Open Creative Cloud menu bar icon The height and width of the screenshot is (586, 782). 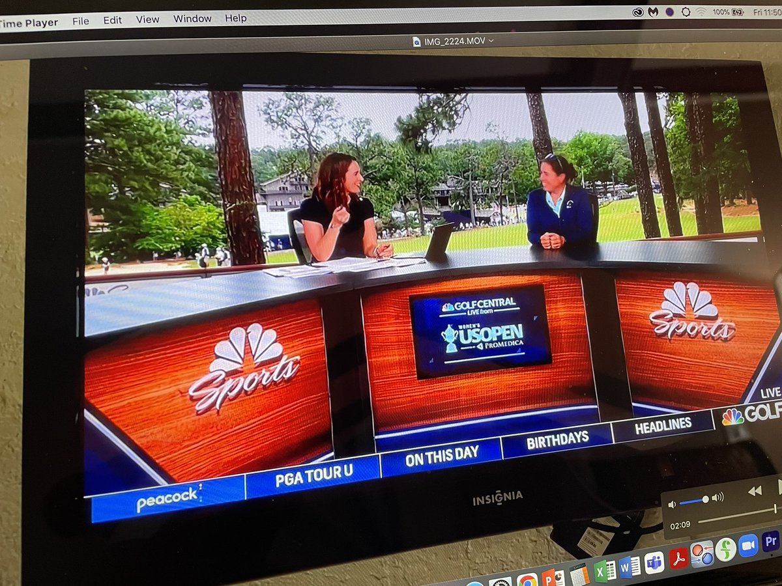pyautogui.click(x=637, y=12)
